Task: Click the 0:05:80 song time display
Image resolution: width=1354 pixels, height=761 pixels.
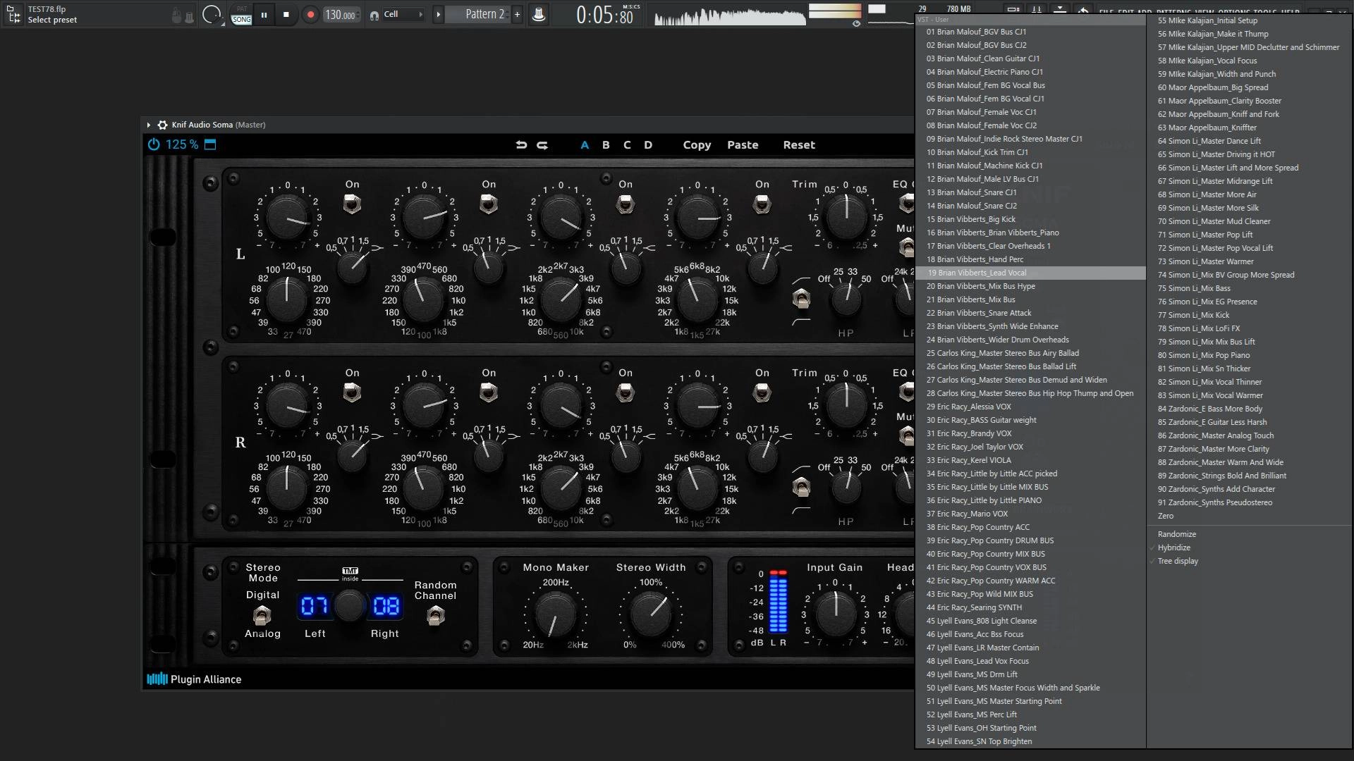Action: tap(604, 15)
